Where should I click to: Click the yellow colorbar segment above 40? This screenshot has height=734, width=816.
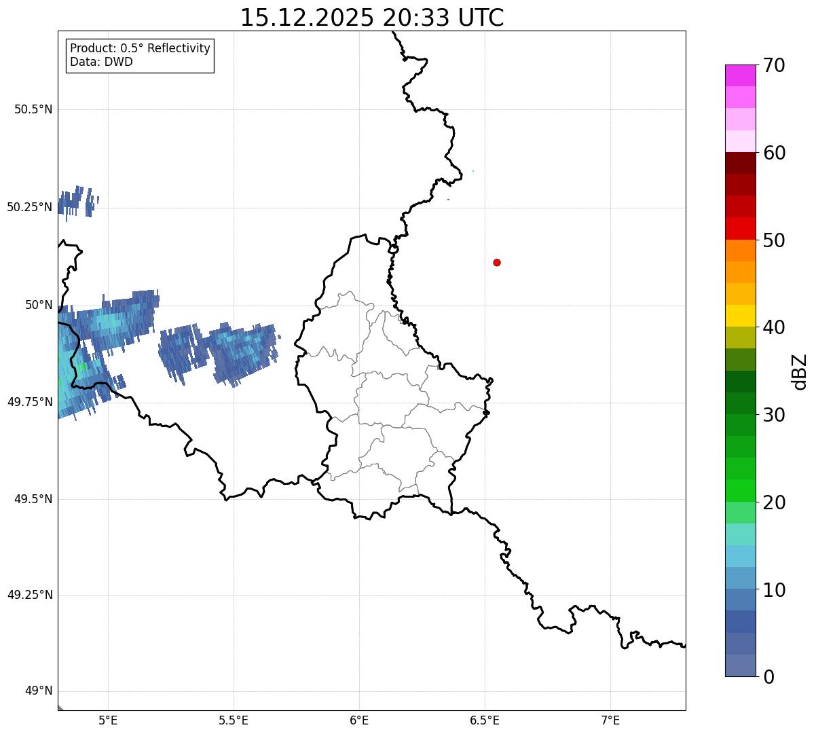[740, 316]
